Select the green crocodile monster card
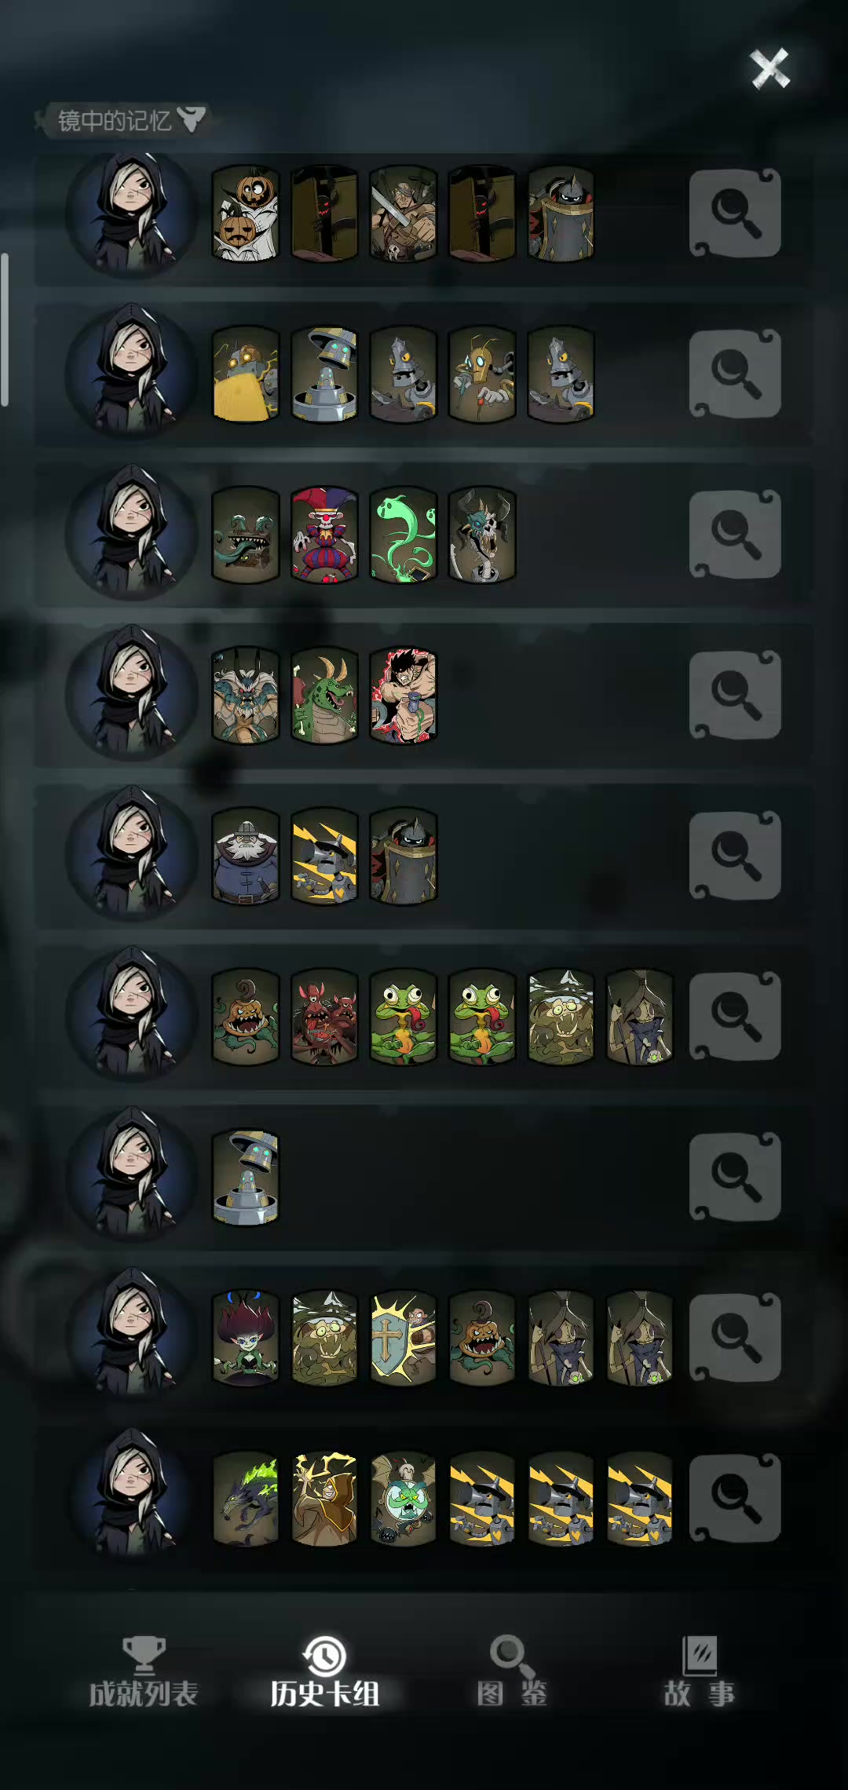Screen dimensions: 848x1790 pos(324,696)
